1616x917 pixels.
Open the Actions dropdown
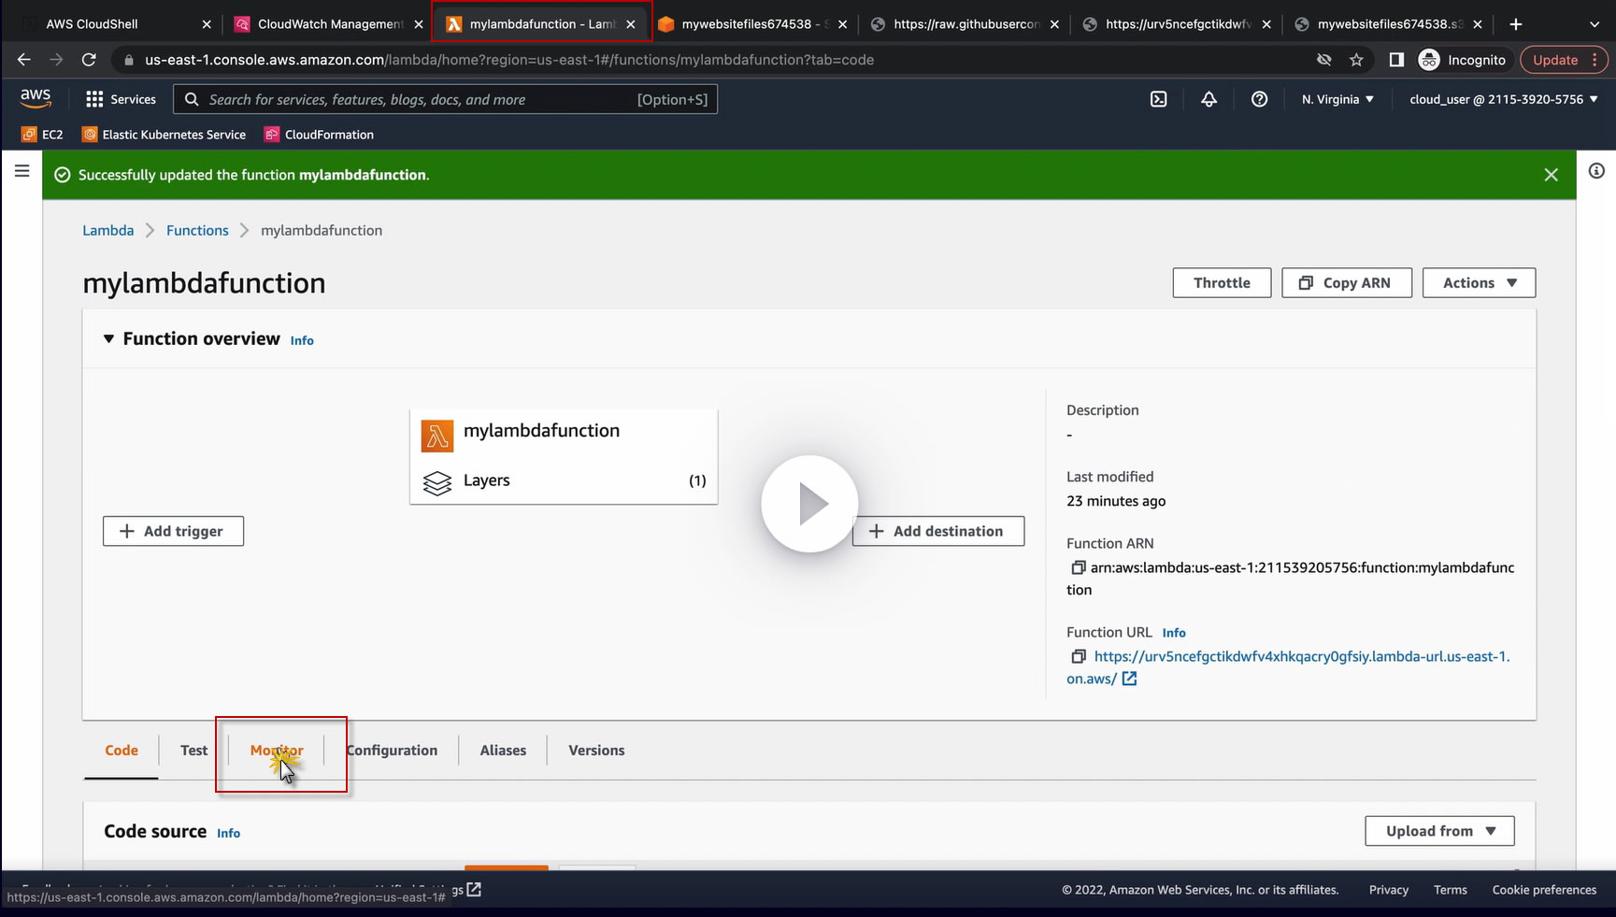click(1479, 283)
